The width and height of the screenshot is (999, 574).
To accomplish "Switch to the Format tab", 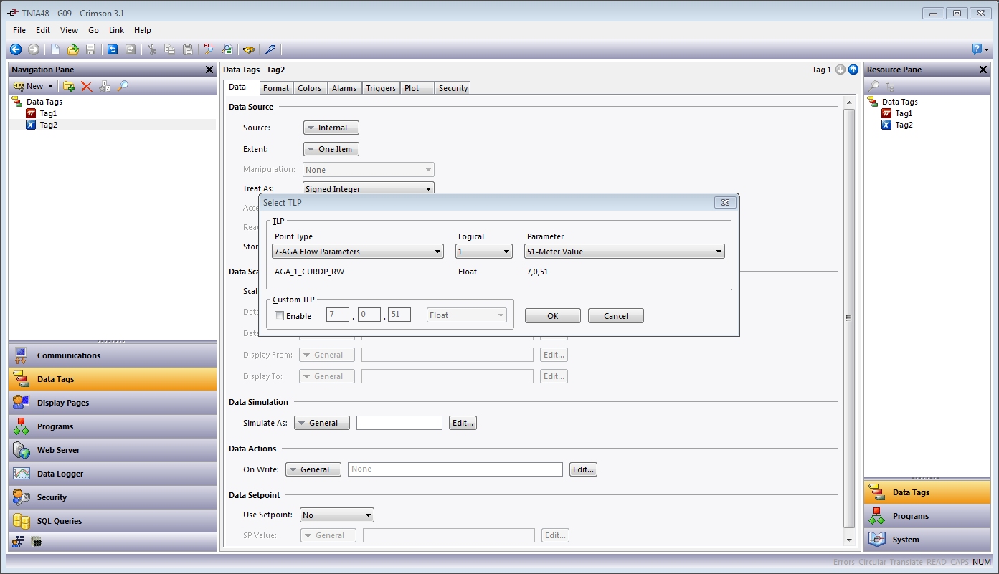I will (x=275, y=88).
